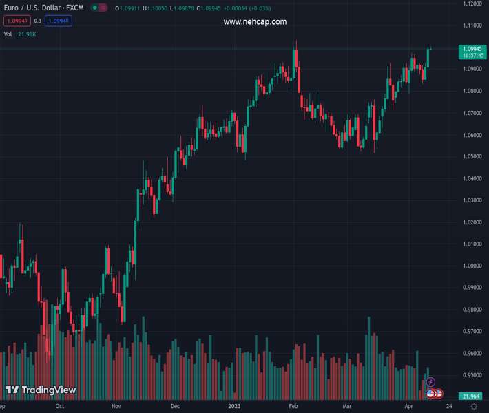This screenshot has width=489, height=413.
Task: Click the rightmost US flag event icon
Action: coord(439,394)
